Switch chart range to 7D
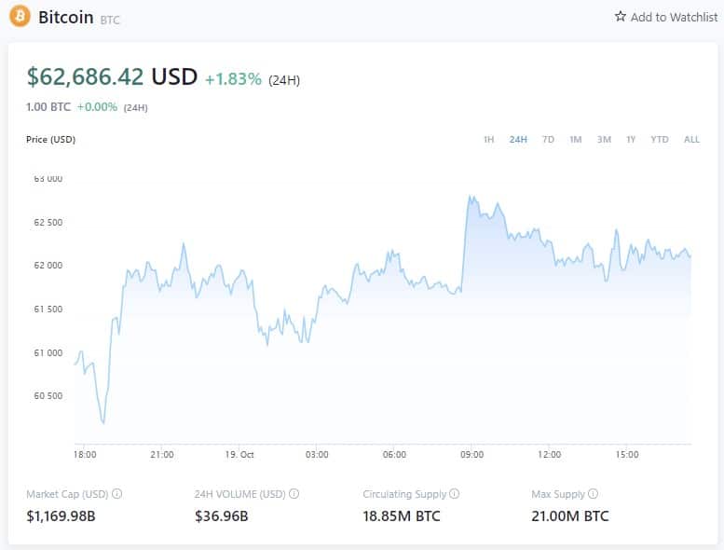The height and width of the screenshot is (550, 724). point(548,140)
